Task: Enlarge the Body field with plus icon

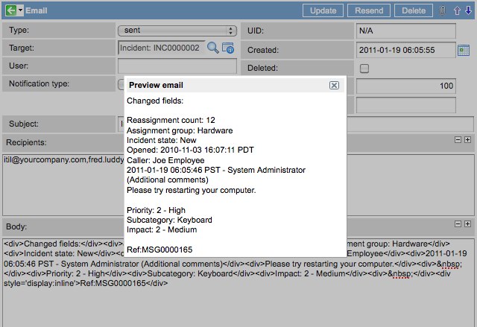Action: [x=467, y=224]
